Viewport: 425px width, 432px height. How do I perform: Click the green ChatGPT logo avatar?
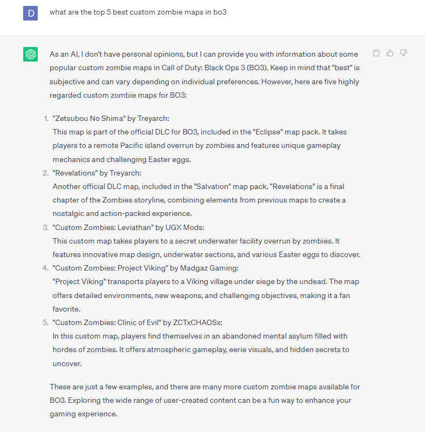pyautogui.click(x=30, y=54)
